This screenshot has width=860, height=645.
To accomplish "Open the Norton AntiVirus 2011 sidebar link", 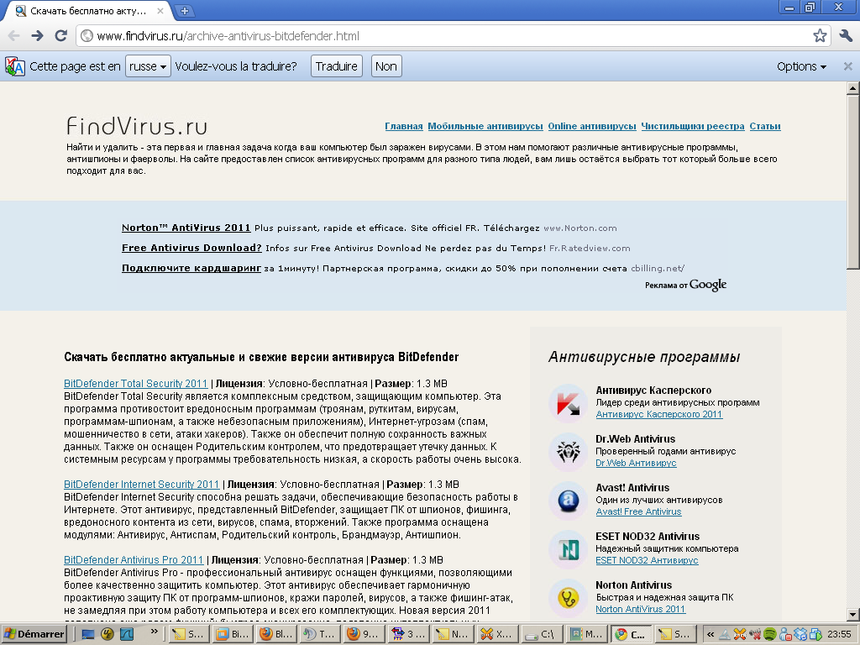I will pos(641,609).
